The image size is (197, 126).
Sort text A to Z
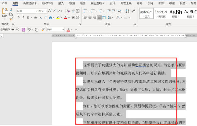pyautogui.click(x=127, y=11)
